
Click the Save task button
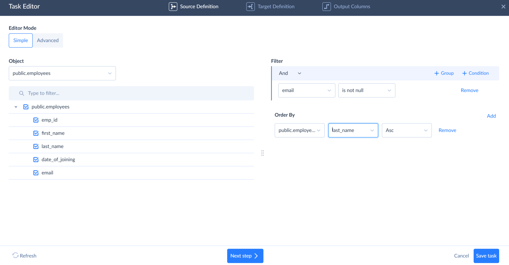[x=486, y=255]
